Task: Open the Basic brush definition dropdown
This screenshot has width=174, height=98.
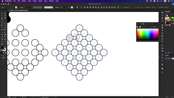Action: coord(54,7)
